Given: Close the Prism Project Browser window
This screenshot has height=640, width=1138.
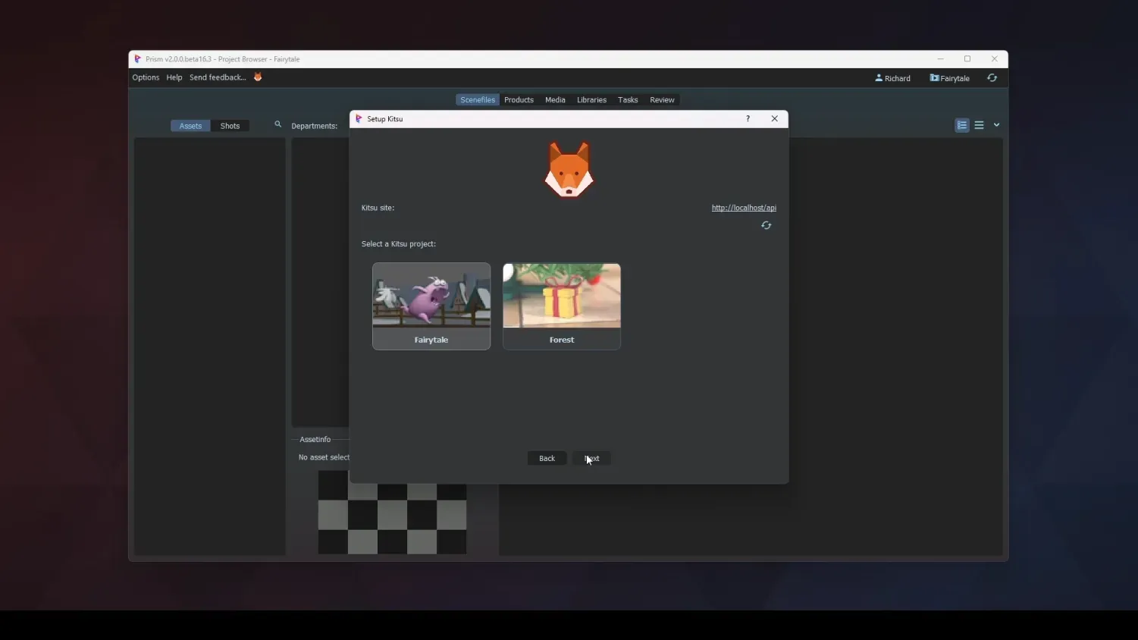Looking at the screenshot, I should click(995, 59).
